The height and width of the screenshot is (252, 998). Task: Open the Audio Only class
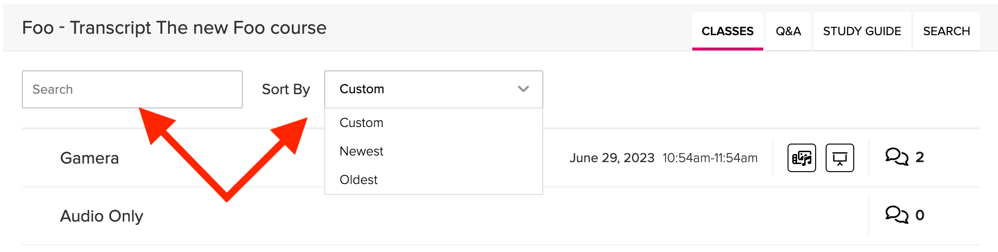101,216
